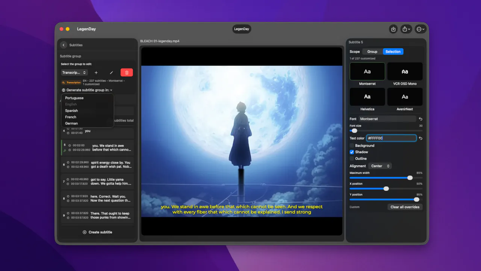Click the Create subtitle button

(x=97, y=232)
